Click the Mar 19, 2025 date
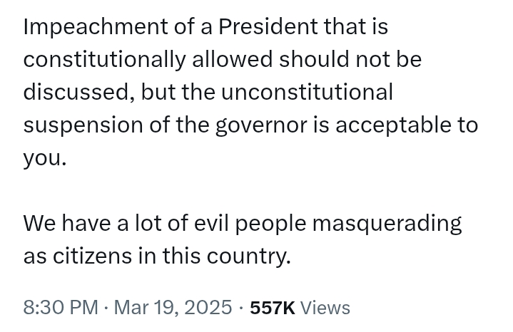 click(x=173, y=308)
